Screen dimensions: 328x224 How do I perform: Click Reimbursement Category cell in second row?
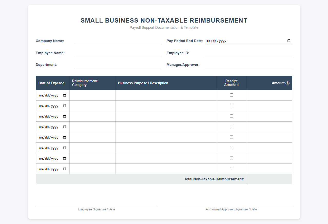(92, 106)
